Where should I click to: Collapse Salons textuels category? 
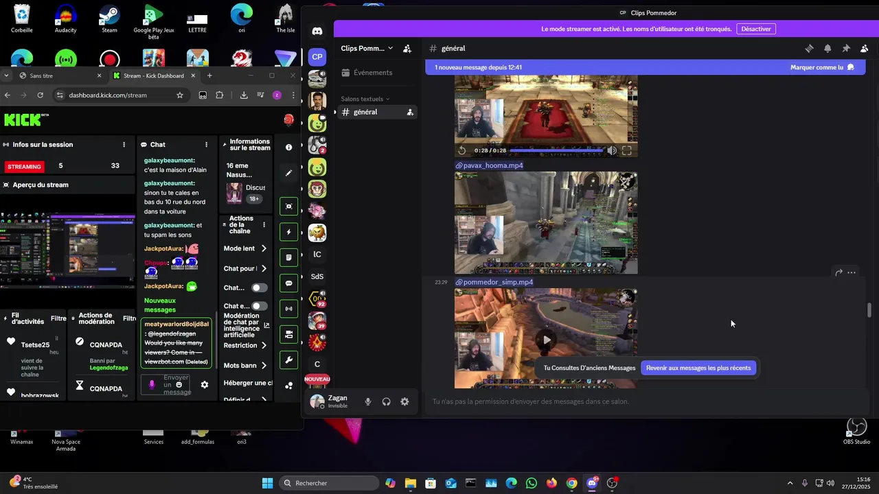coord(365,99)
